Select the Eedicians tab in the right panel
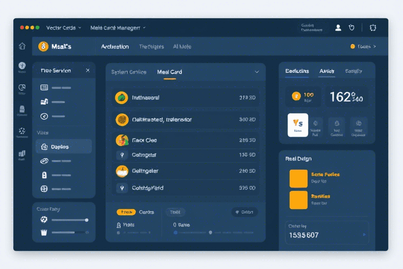403x269 pixels. coord(297,71)
